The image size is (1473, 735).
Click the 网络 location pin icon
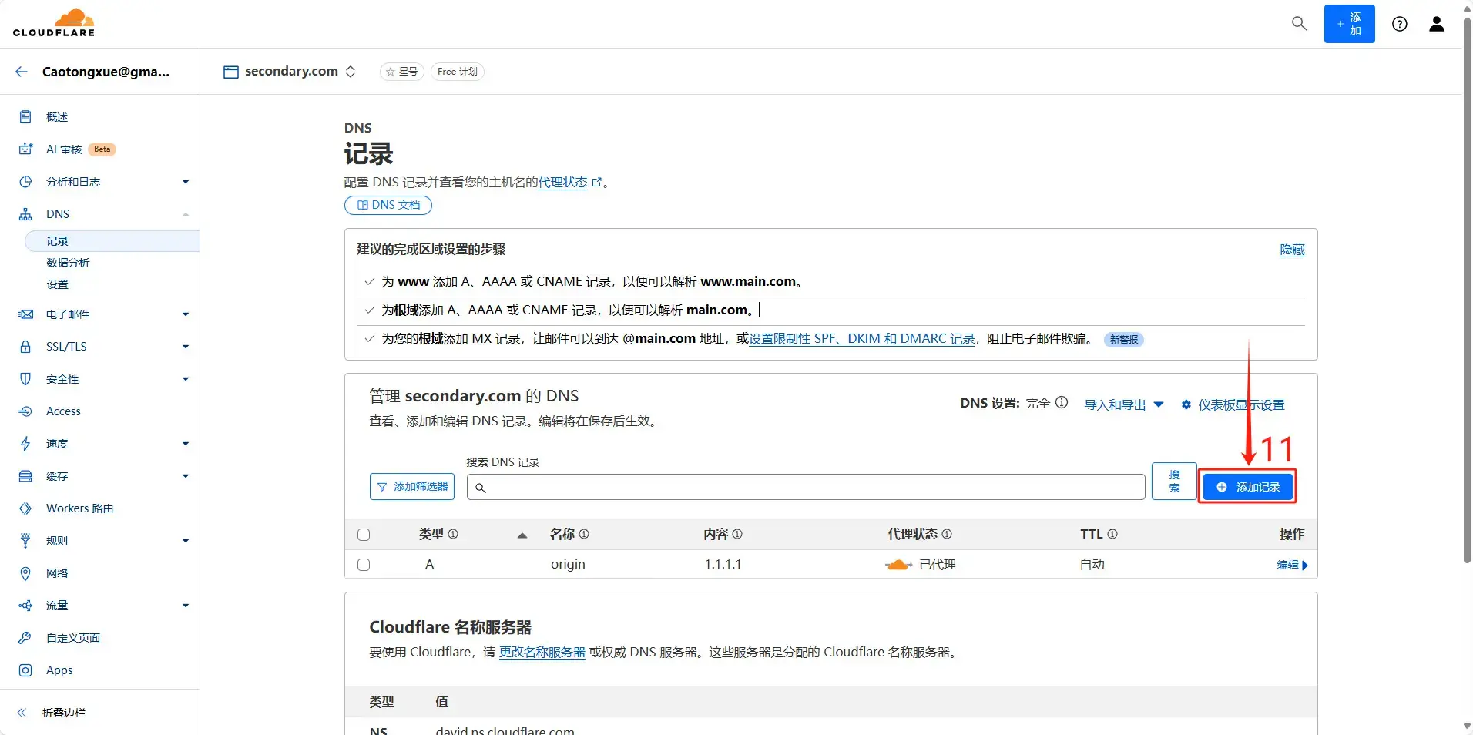point(25,573)
